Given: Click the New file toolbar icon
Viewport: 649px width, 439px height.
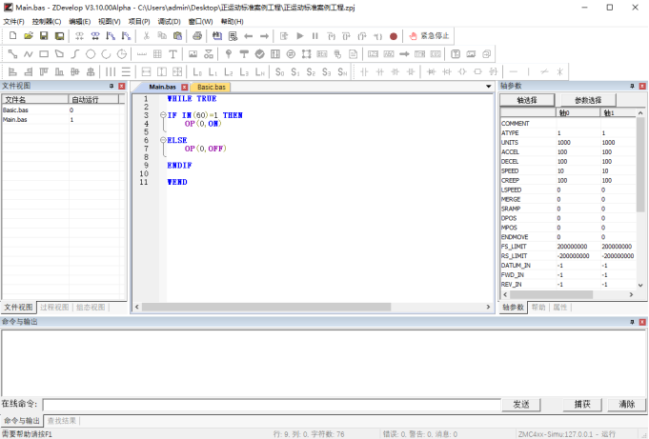Looking at the screenshot, I should (12, 36).
